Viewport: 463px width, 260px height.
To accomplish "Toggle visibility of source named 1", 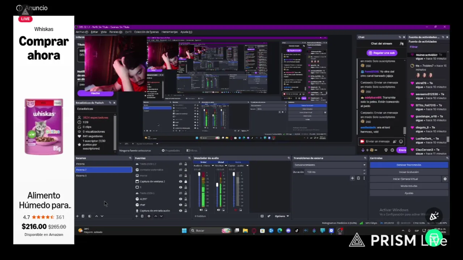I will click(x=180, y=187).
